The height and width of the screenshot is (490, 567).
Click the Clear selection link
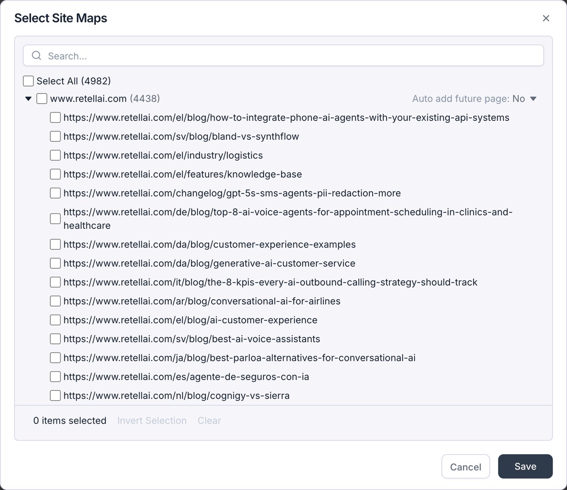point(209,420)
